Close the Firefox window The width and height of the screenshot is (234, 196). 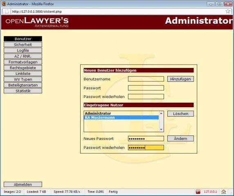tap(228, 4)
